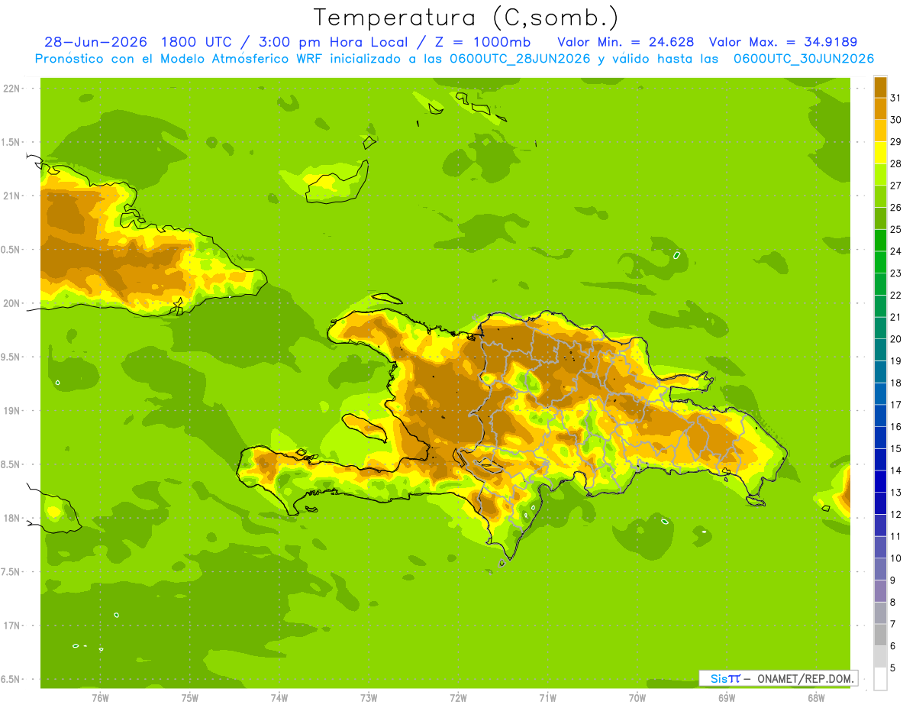The width and height of the screenshot is (916, 708).
Task: Click the '76W' longitude axis label
Action: click(x=100, y=697)
